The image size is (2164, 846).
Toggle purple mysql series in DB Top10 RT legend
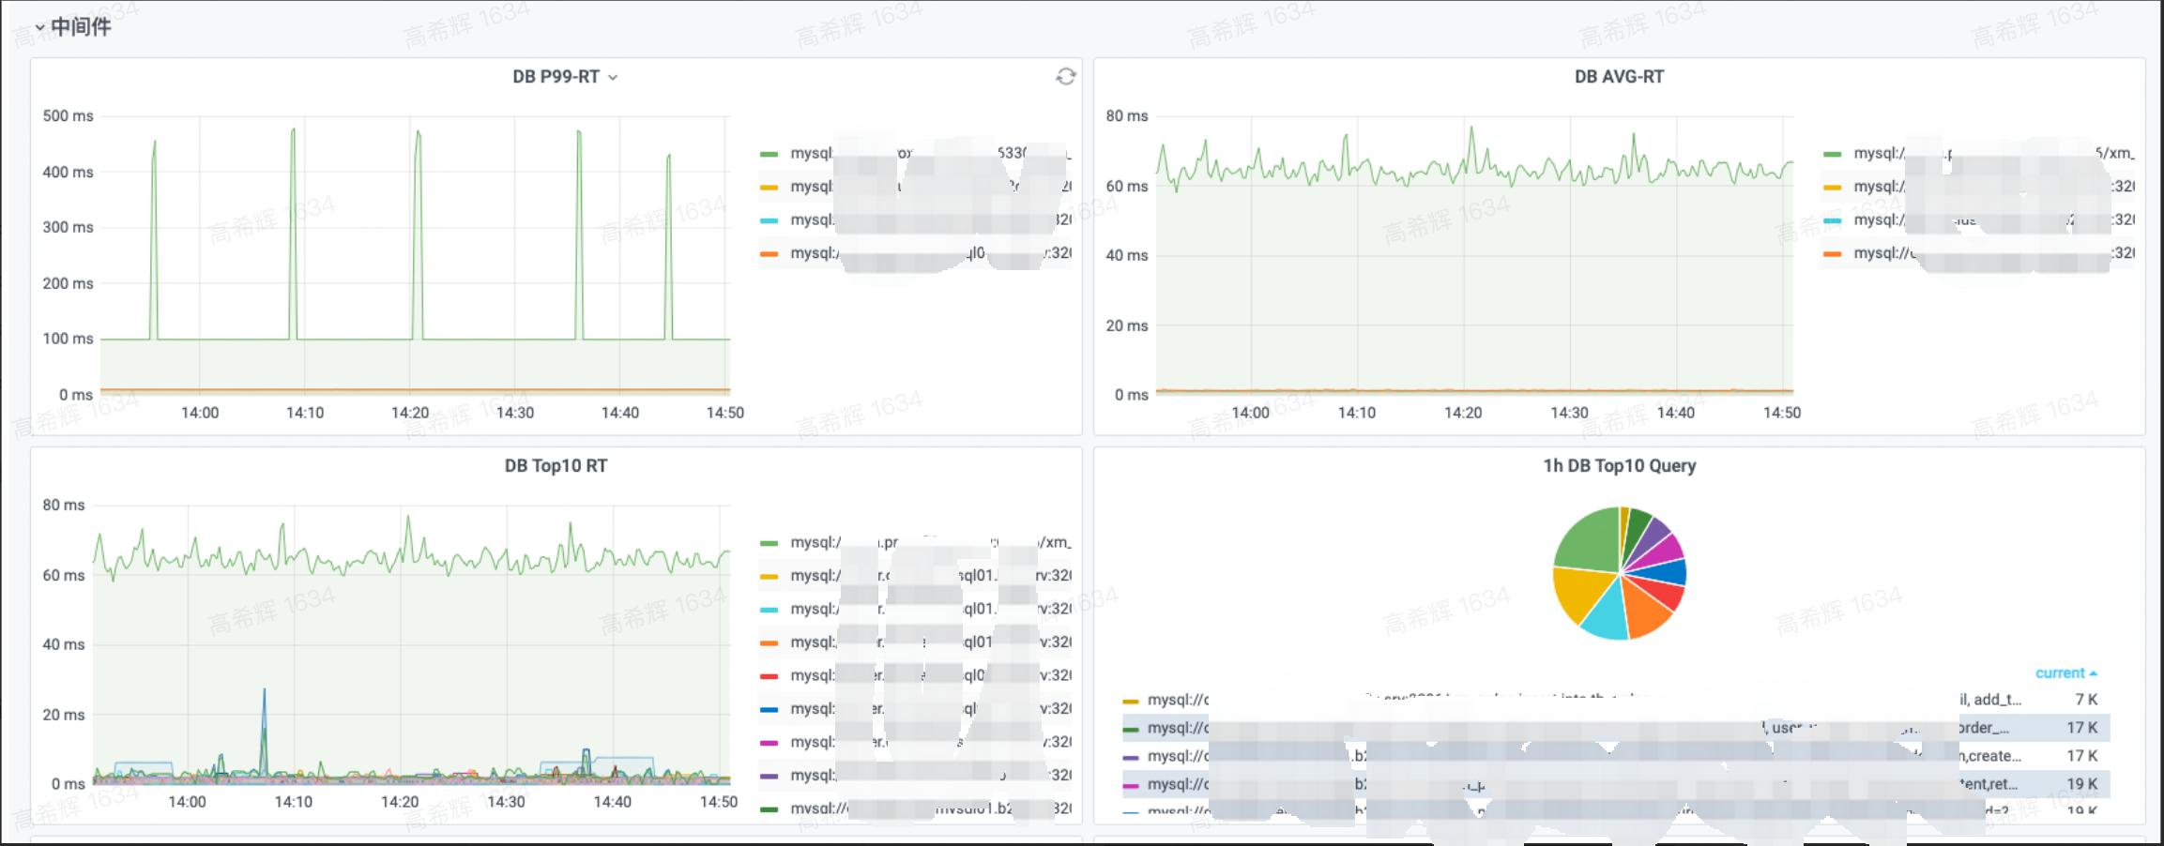pos(915,776)
